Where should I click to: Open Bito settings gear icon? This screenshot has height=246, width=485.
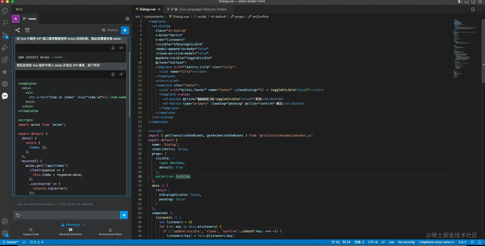127,19
